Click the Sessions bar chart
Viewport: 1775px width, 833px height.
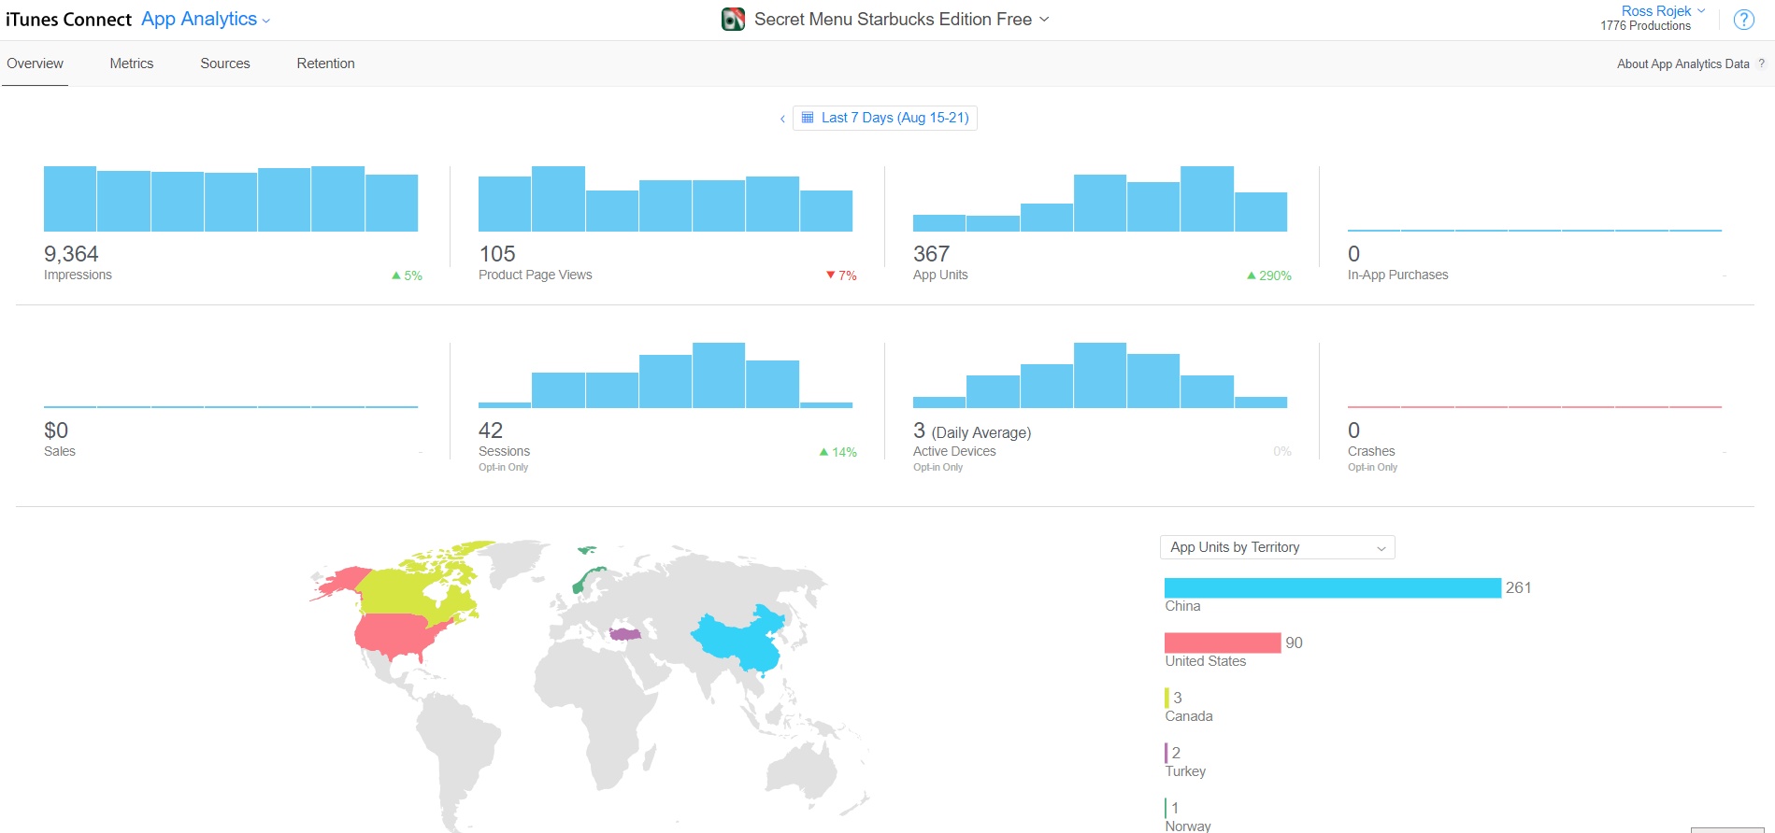pos(666,375)
